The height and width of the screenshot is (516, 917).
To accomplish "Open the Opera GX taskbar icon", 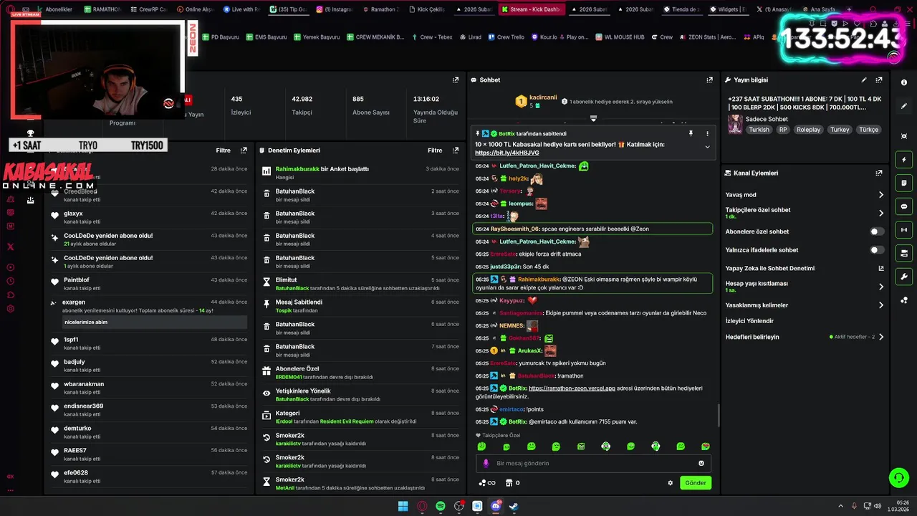I will point(422,506).
